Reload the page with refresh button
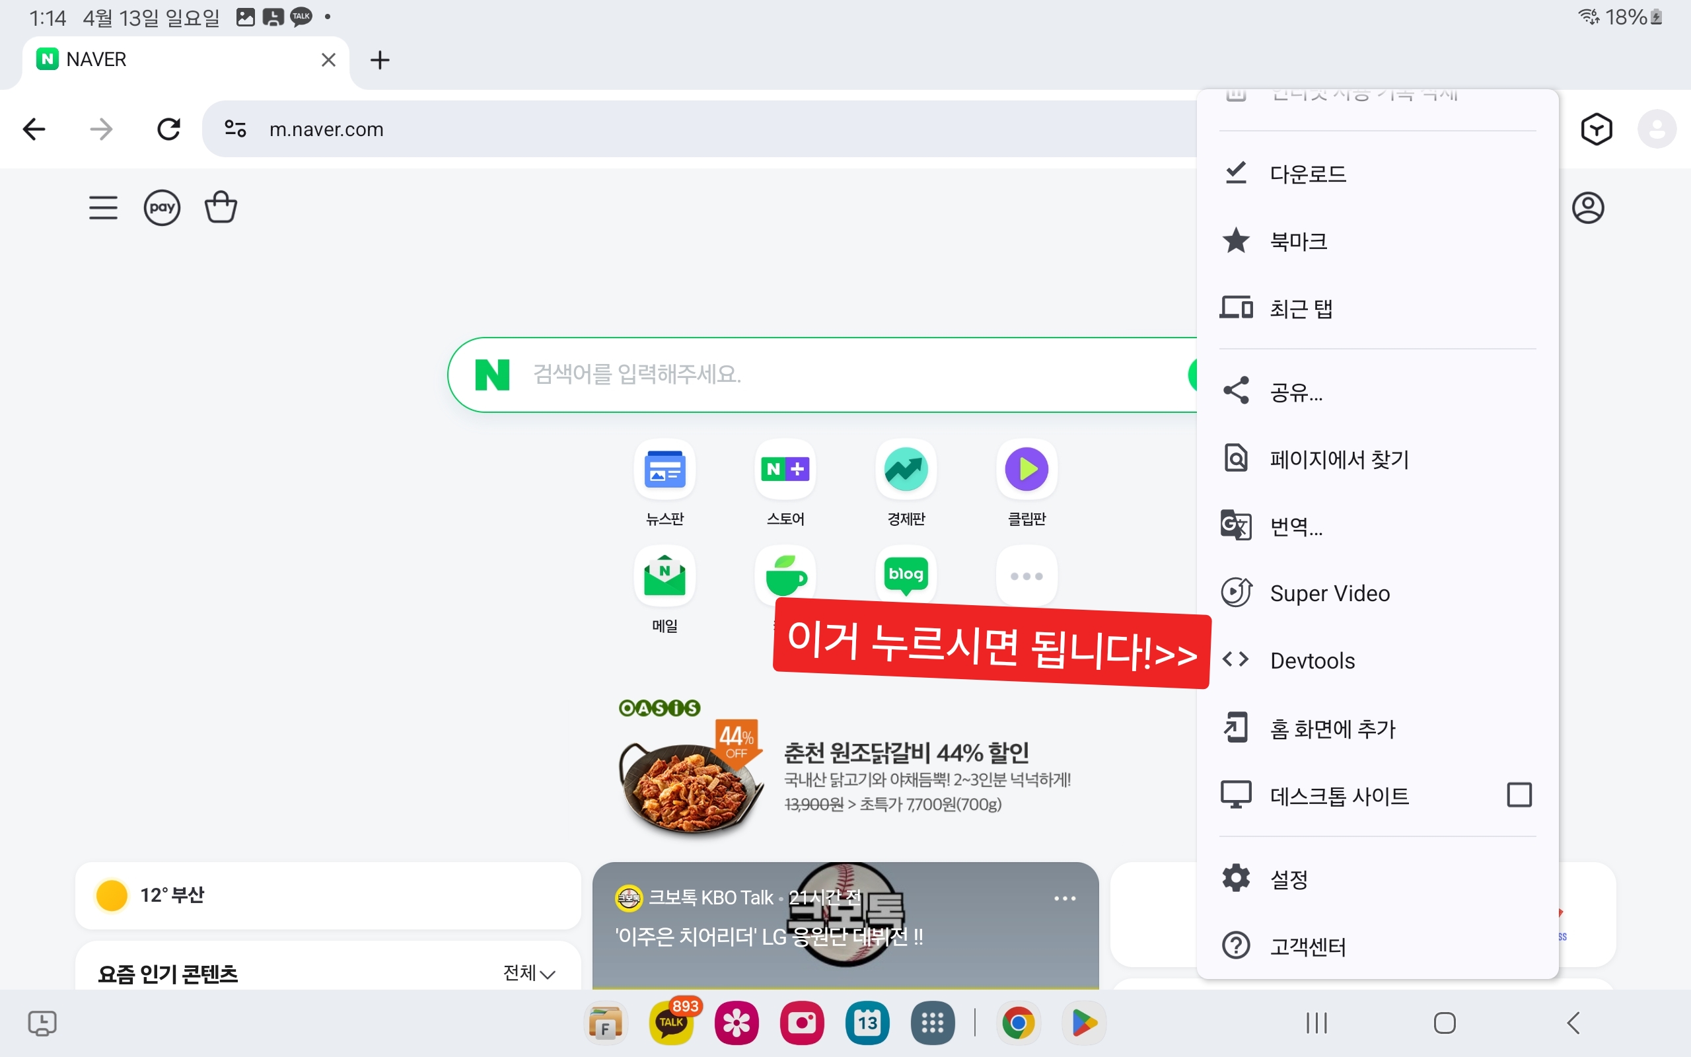 pos(168,129)
